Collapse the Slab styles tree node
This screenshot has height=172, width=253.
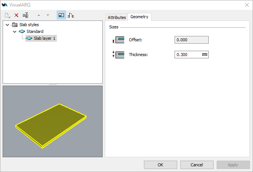[x=7, y=25]
